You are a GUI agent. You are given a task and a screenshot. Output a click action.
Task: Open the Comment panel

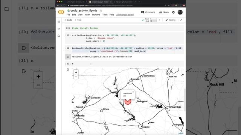click(x=148, y=12)
